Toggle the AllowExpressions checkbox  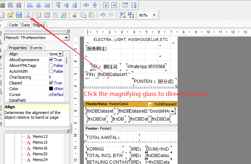tap(51, 60)
